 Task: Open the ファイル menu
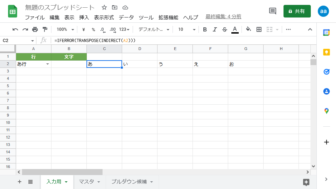pos(35,17)
